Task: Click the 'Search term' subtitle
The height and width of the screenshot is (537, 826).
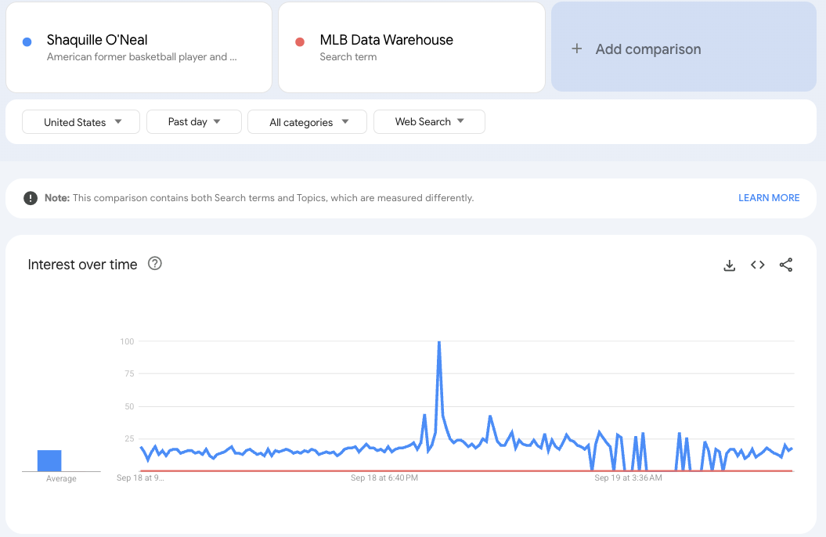Action: [x=348, y=57]
